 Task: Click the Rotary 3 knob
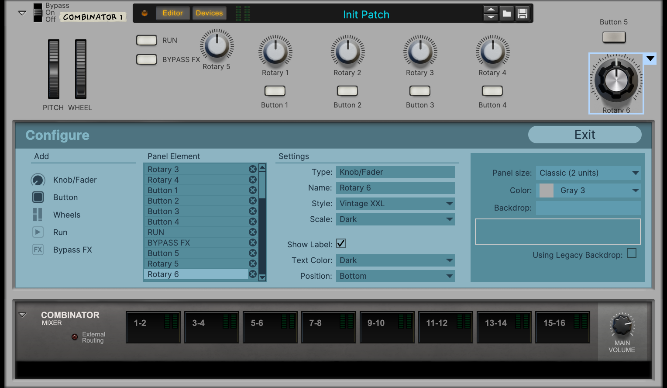tap(420, 52)
